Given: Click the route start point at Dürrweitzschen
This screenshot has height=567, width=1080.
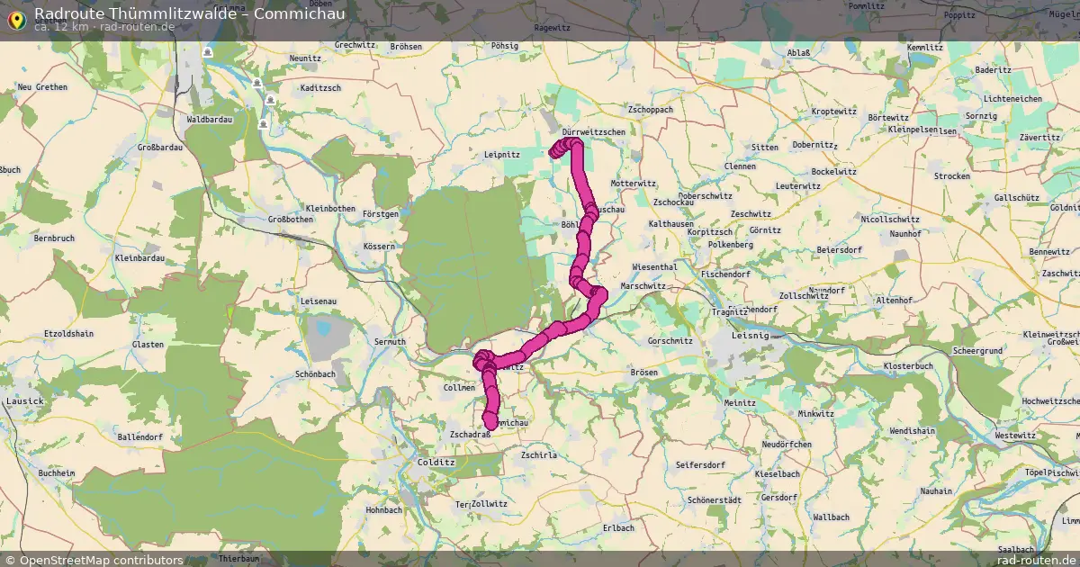Looking at the screenshot, I should point(554,151).
